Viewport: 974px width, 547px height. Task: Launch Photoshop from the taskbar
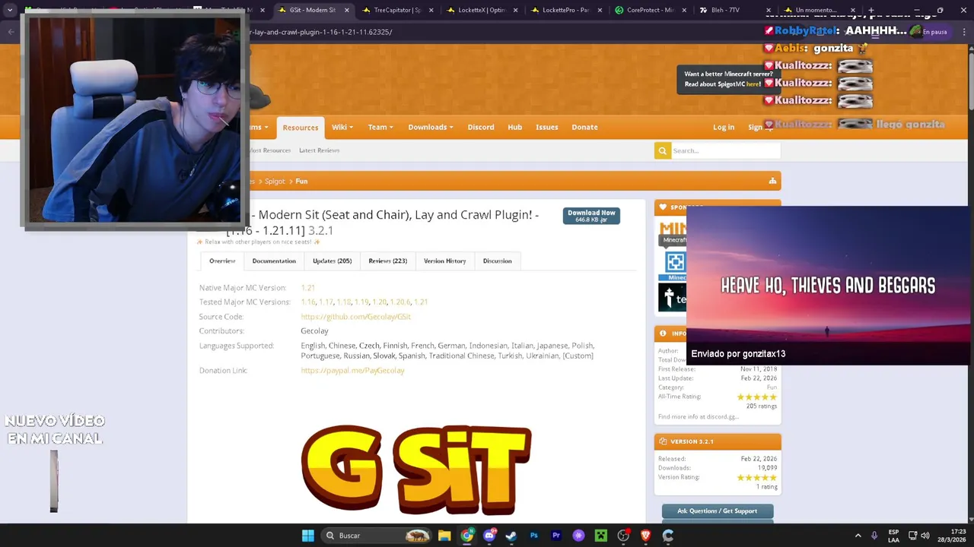[533, 536]
